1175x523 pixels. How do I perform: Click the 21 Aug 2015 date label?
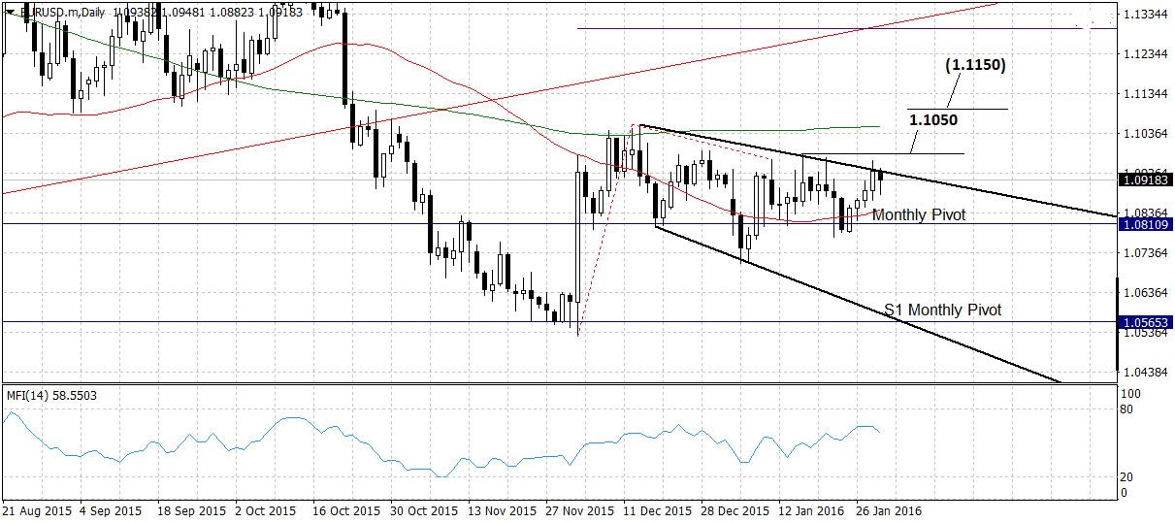37,509
